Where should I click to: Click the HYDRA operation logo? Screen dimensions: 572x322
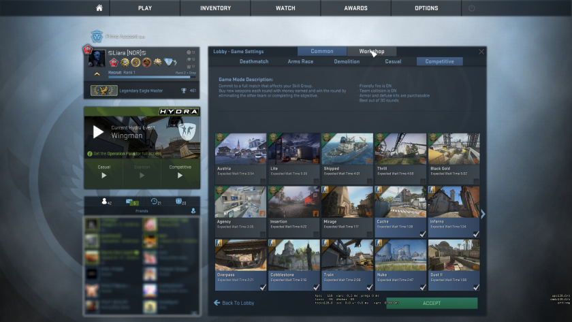pyautogui.click(x=178, y=112)
